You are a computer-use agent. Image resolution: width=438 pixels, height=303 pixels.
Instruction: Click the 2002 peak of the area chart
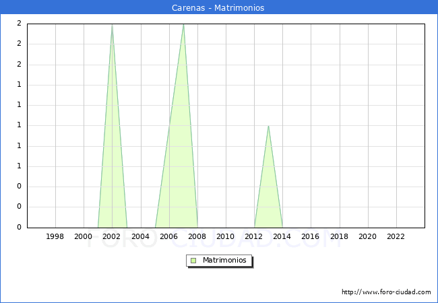[x=112, y=25]
